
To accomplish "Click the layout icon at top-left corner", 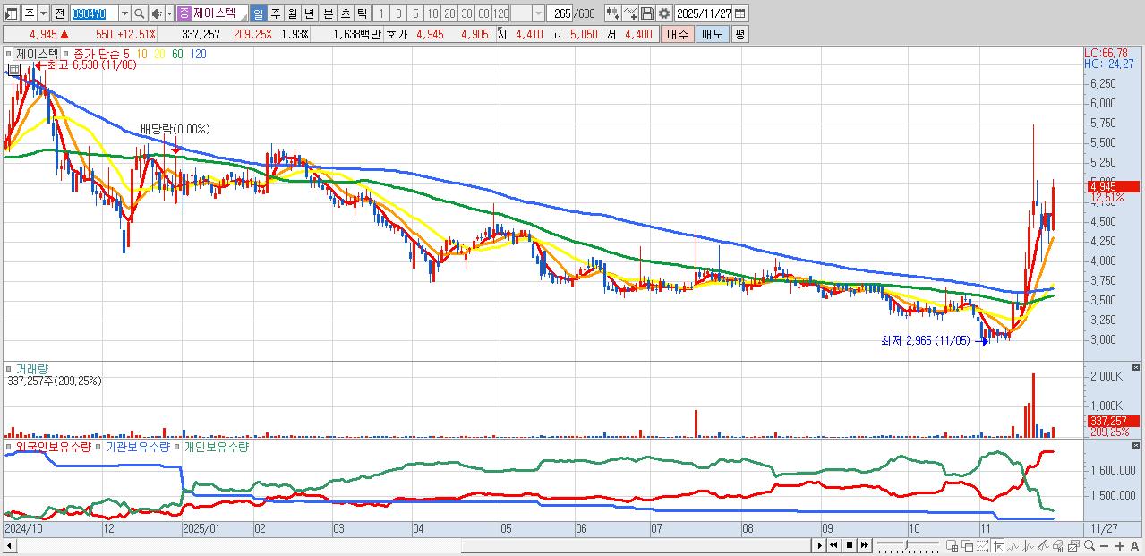I will [x=13, y=13].
